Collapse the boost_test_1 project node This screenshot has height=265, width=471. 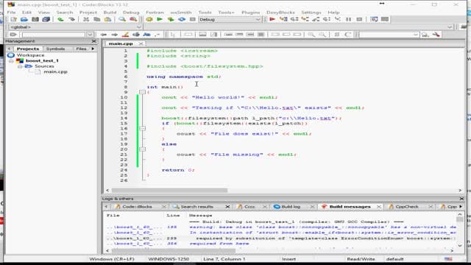point(12,60)
